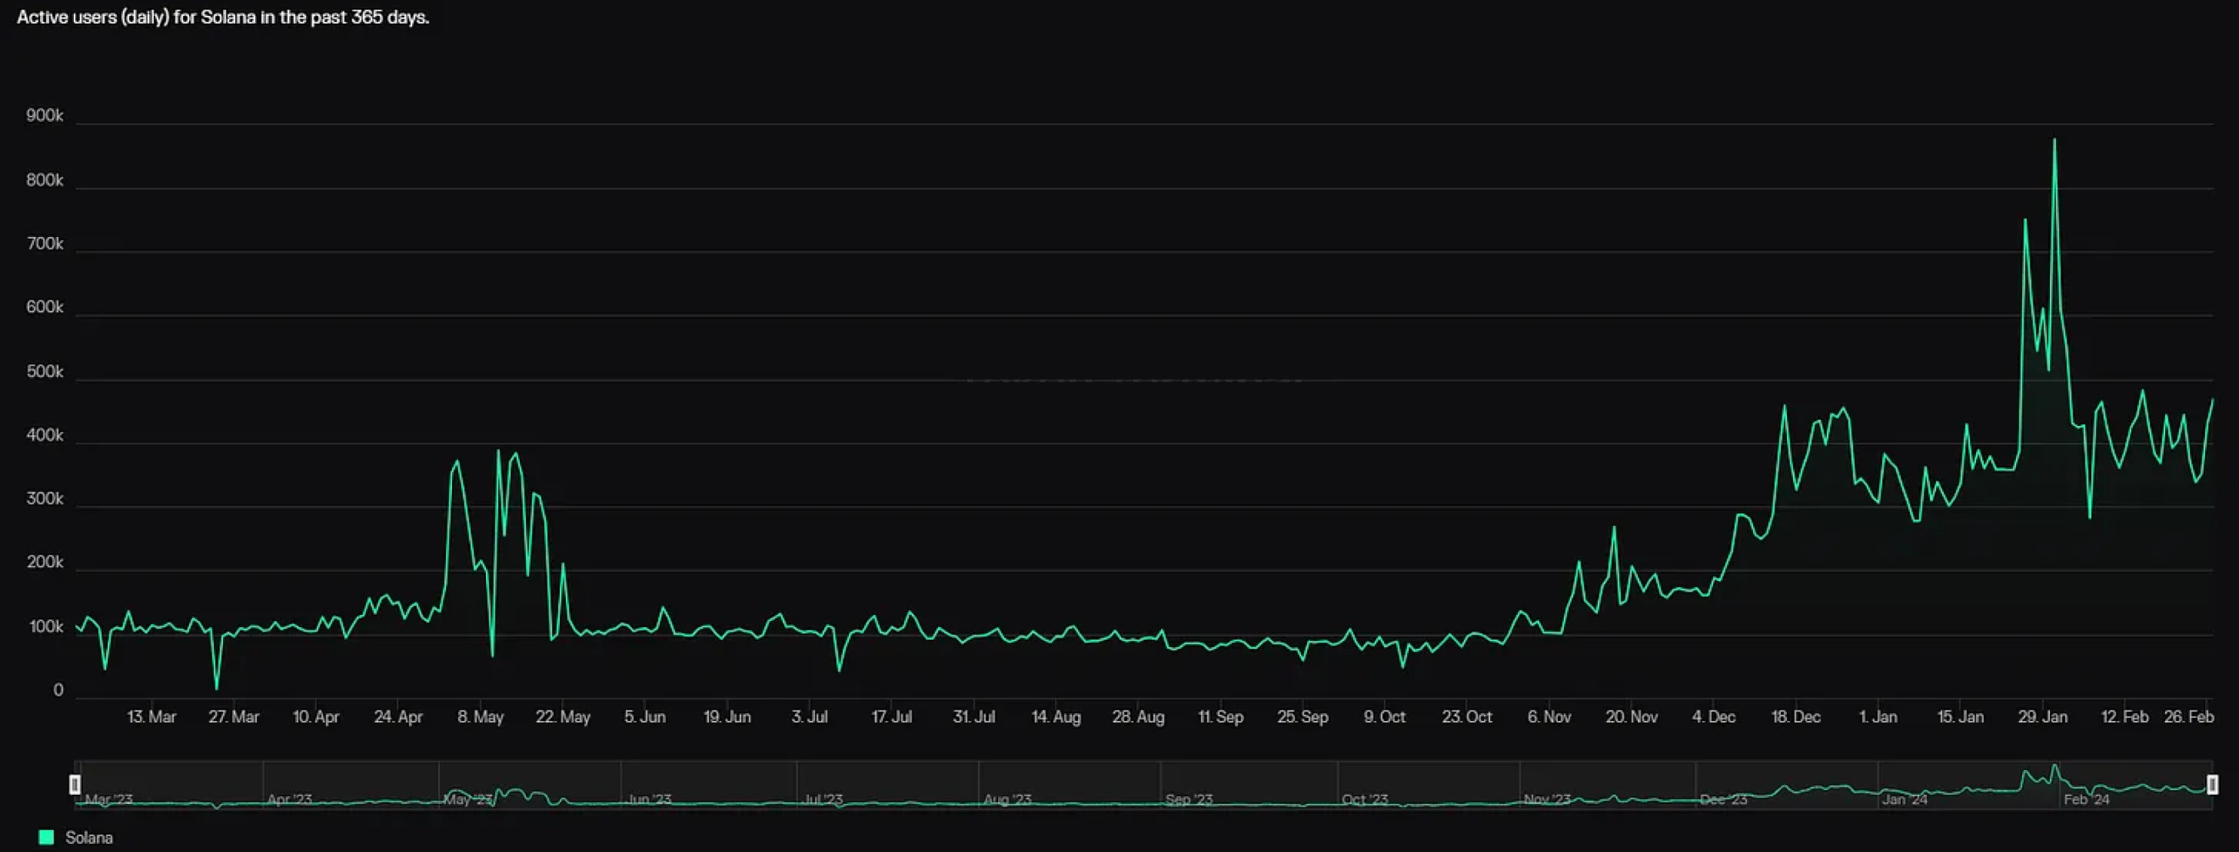Click the 20. Nov x-axis label
Viewport: 2239px width, 852px height.
point(1632,717)
